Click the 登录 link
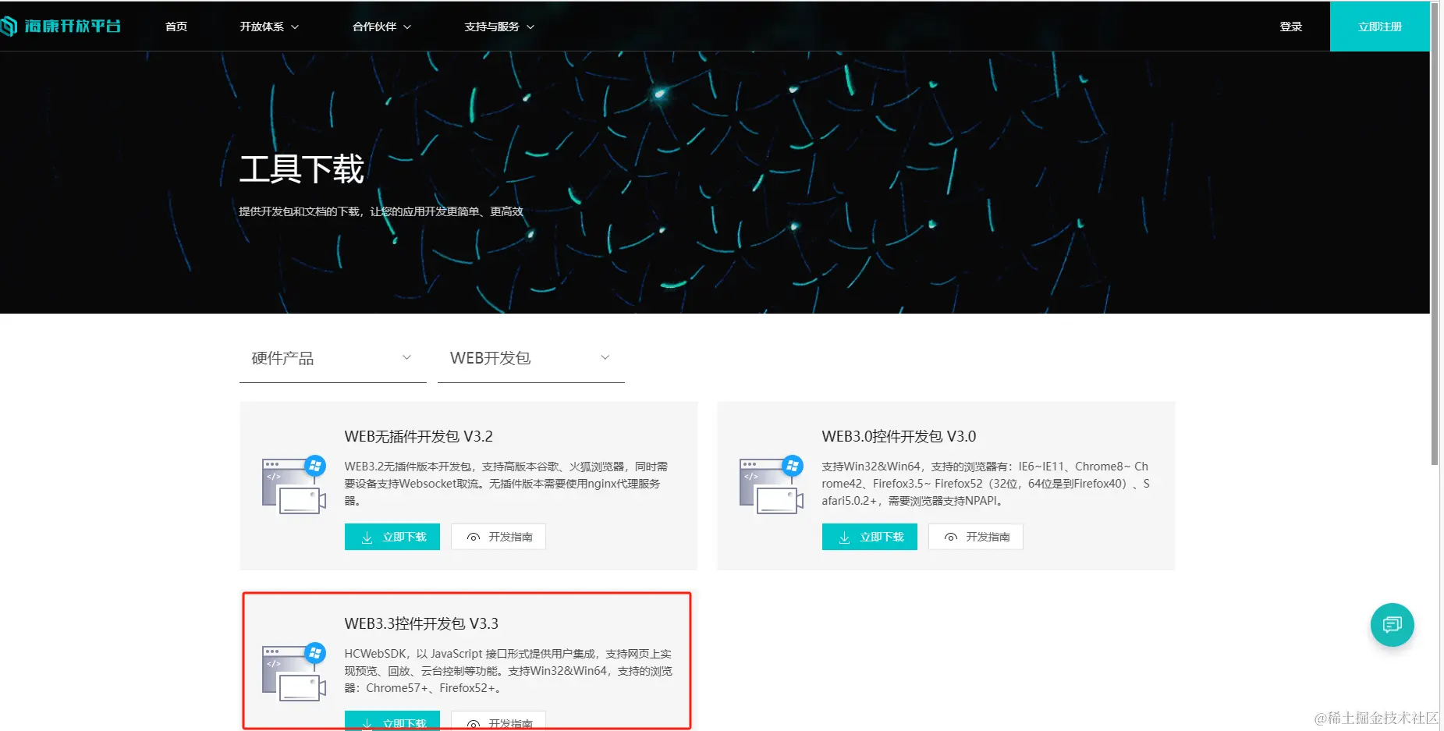Image resolution: width=1444 pixels, height=731 pixels. click(1291, 27)
